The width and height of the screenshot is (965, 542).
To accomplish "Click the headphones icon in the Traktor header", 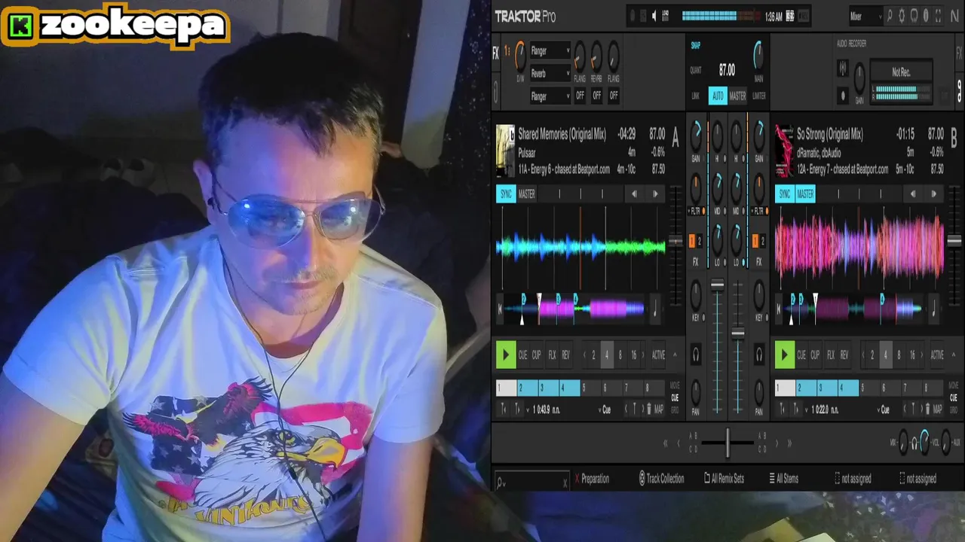I will pos(914,15).
